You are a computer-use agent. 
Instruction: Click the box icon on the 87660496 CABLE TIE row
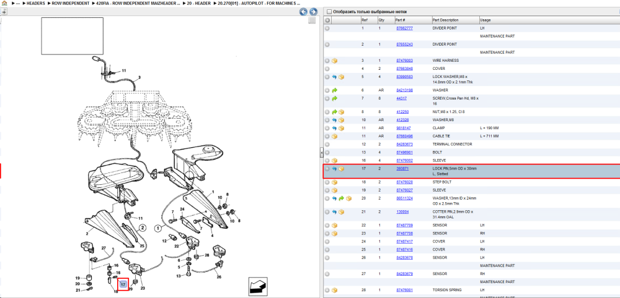334,136
